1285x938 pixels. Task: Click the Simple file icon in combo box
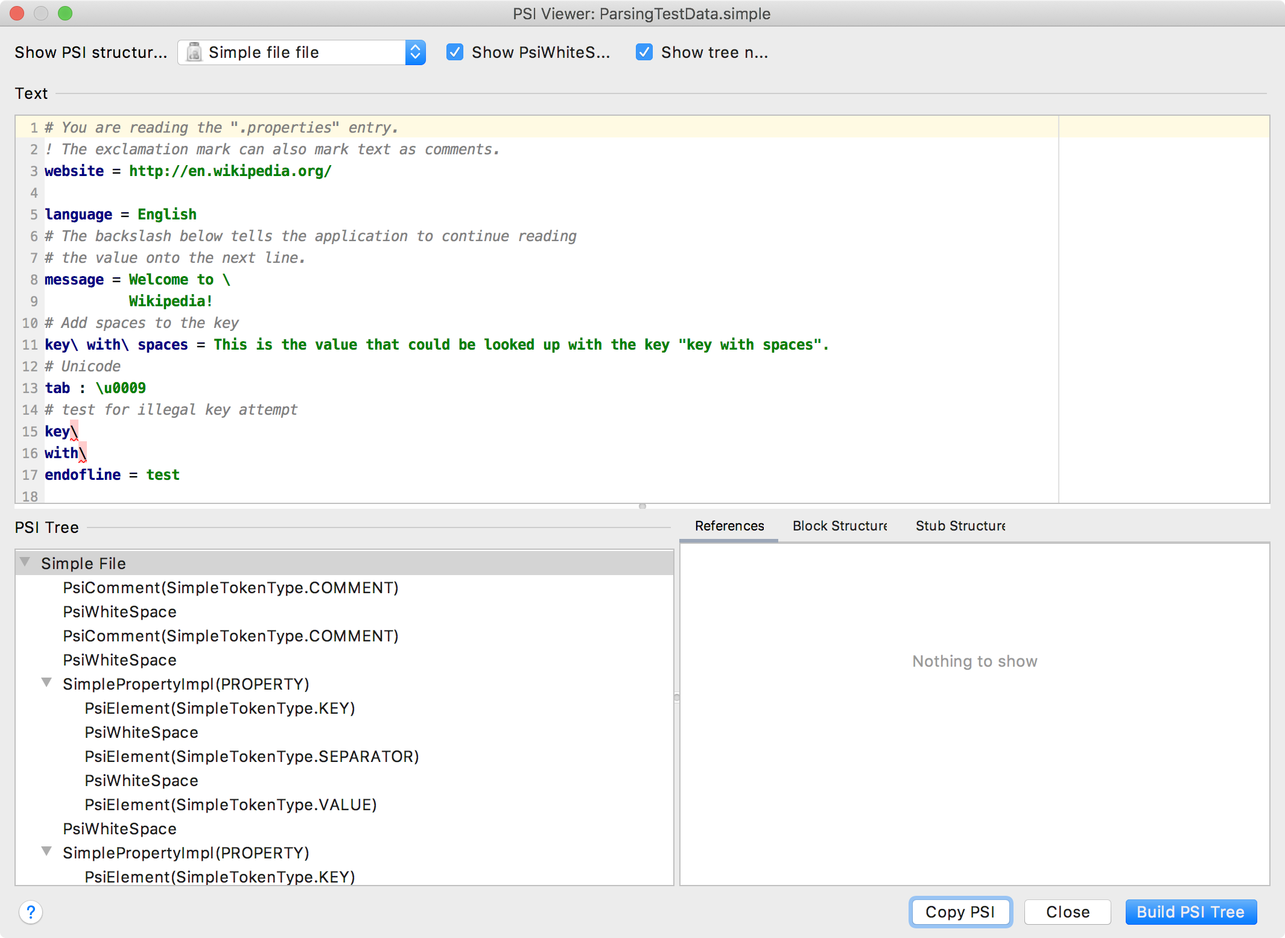click(x=194, y=52)
